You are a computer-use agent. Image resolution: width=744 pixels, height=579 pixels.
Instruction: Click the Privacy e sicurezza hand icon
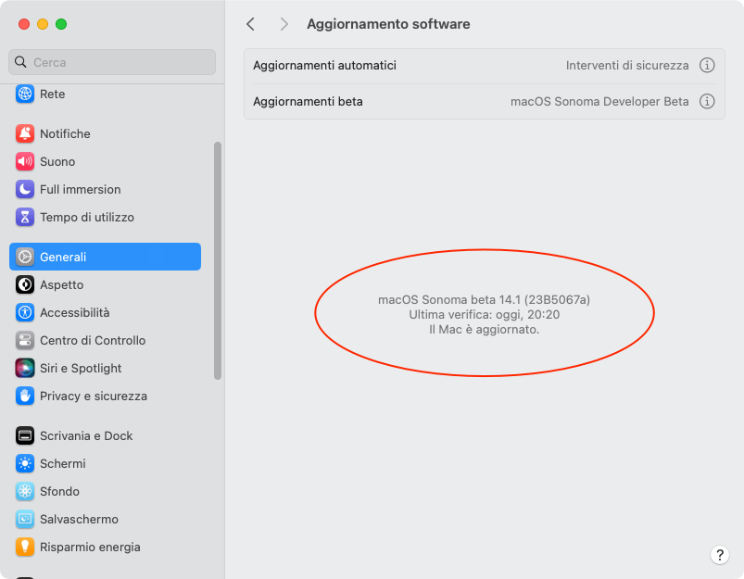point(25,396)
